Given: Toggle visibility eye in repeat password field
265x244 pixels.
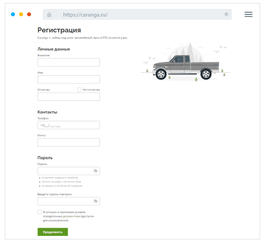Looking at the screenshot, I should coord(95,201).
